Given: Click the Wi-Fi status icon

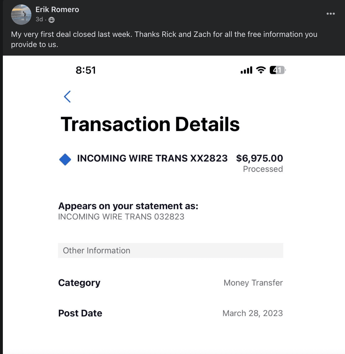Looking at the screenshot, I should (261, 70).
